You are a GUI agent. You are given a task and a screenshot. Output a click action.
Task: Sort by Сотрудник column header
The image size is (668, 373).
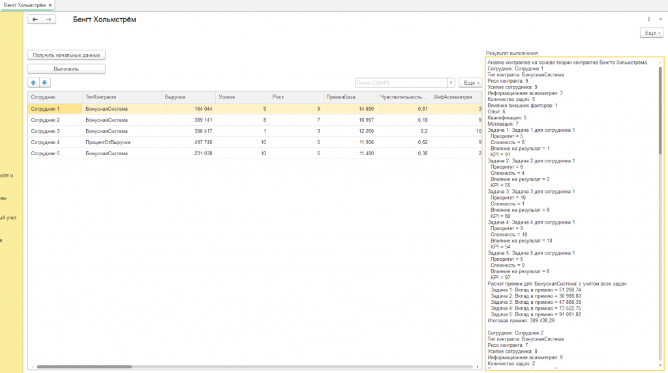[55, 97]
